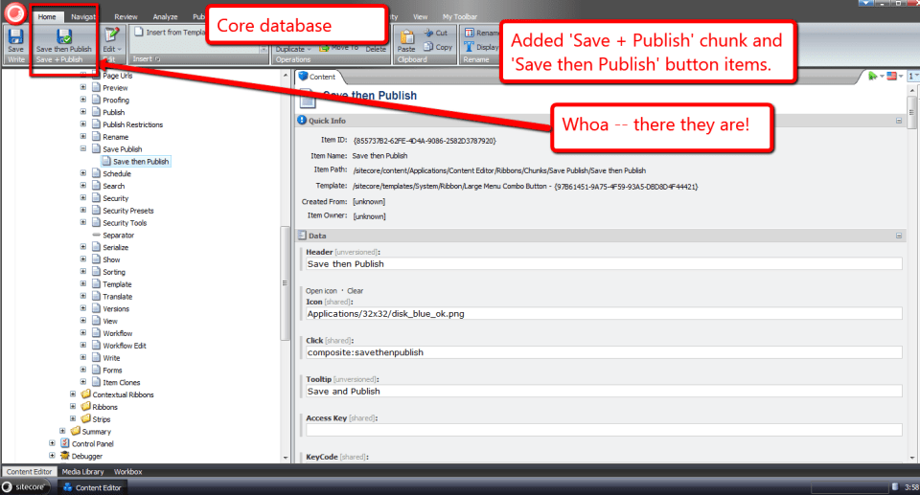Collapse the Save Publish tree node
Image resolution: width=920 pixels, height=495 pixels.
[x=83, y=148]
